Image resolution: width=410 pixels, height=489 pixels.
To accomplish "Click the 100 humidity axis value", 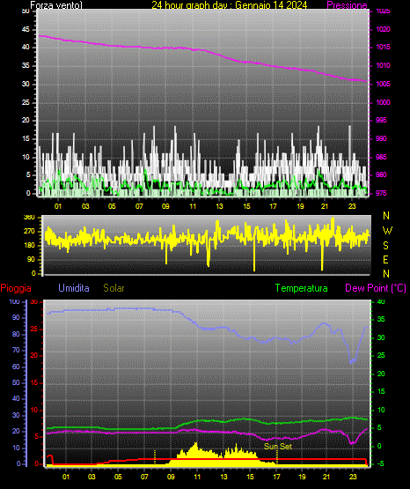I will (15, 301).
